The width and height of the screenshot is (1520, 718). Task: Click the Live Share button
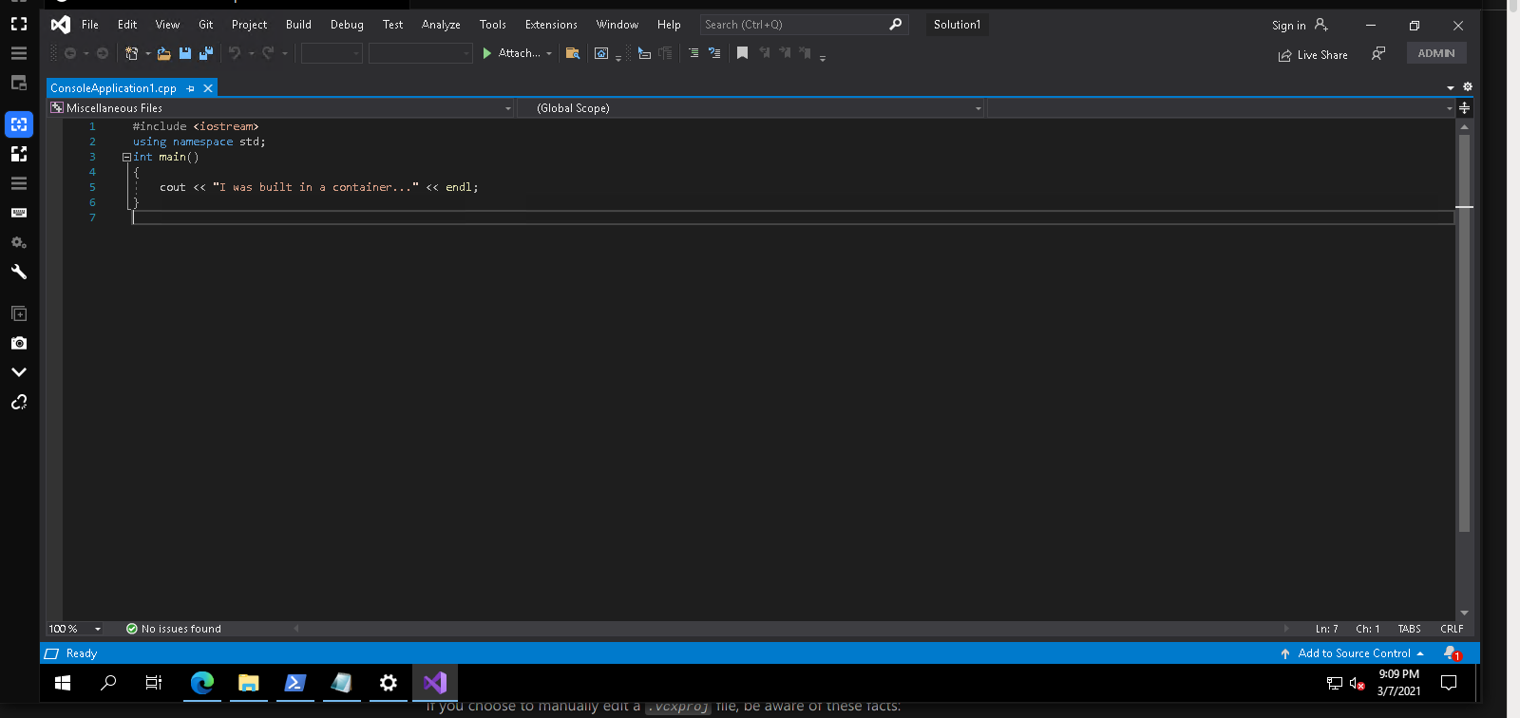pos(1313,55)
